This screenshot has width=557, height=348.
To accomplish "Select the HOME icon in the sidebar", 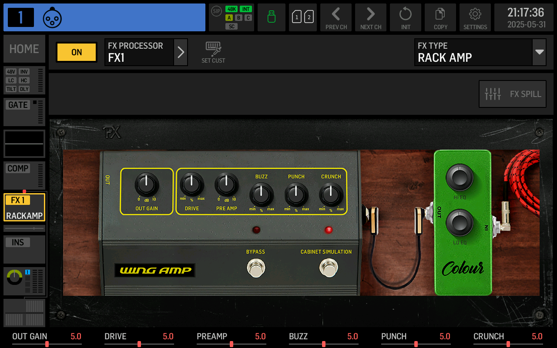I will click(24, 49).
